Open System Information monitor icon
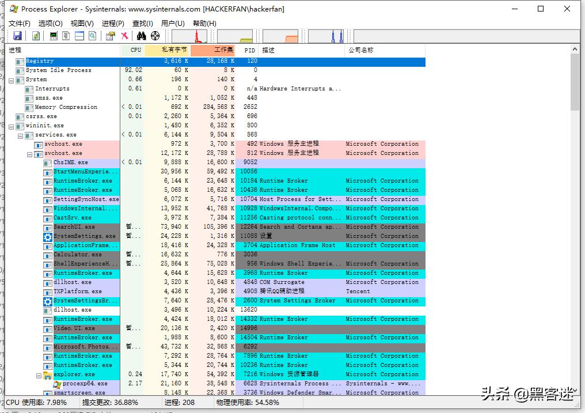Viewport: 585px width, 413px height. pos(53,36)
